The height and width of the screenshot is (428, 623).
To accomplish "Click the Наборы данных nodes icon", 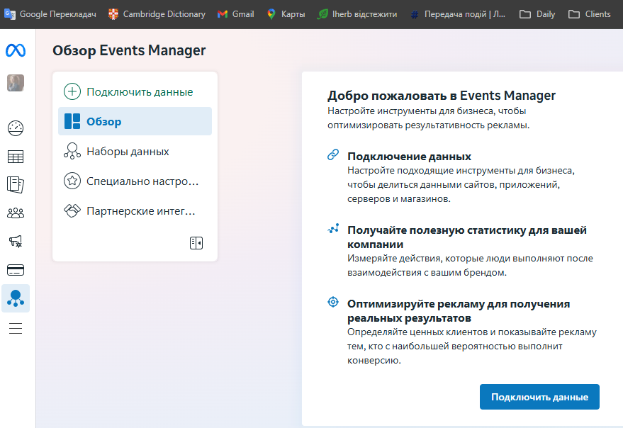I will tap(72, 151).
